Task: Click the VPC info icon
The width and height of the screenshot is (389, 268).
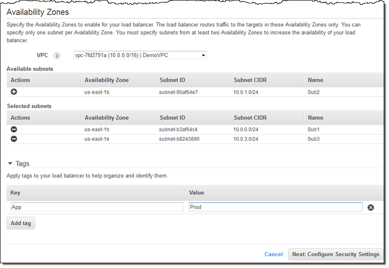Action: click(57, 56)
